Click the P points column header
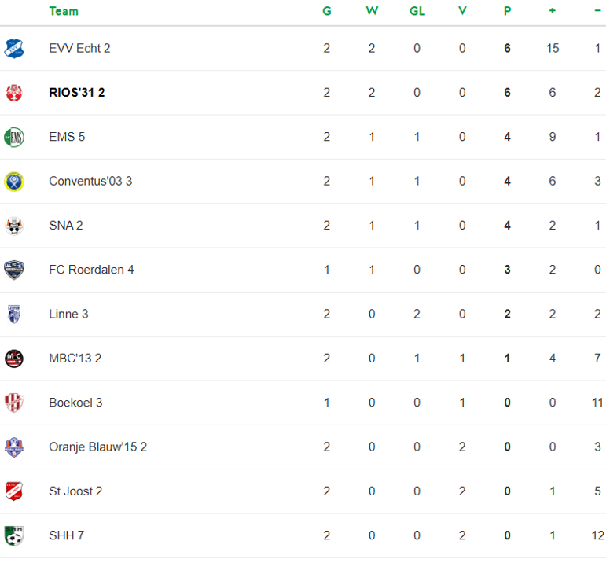 (x=507, y=11)
